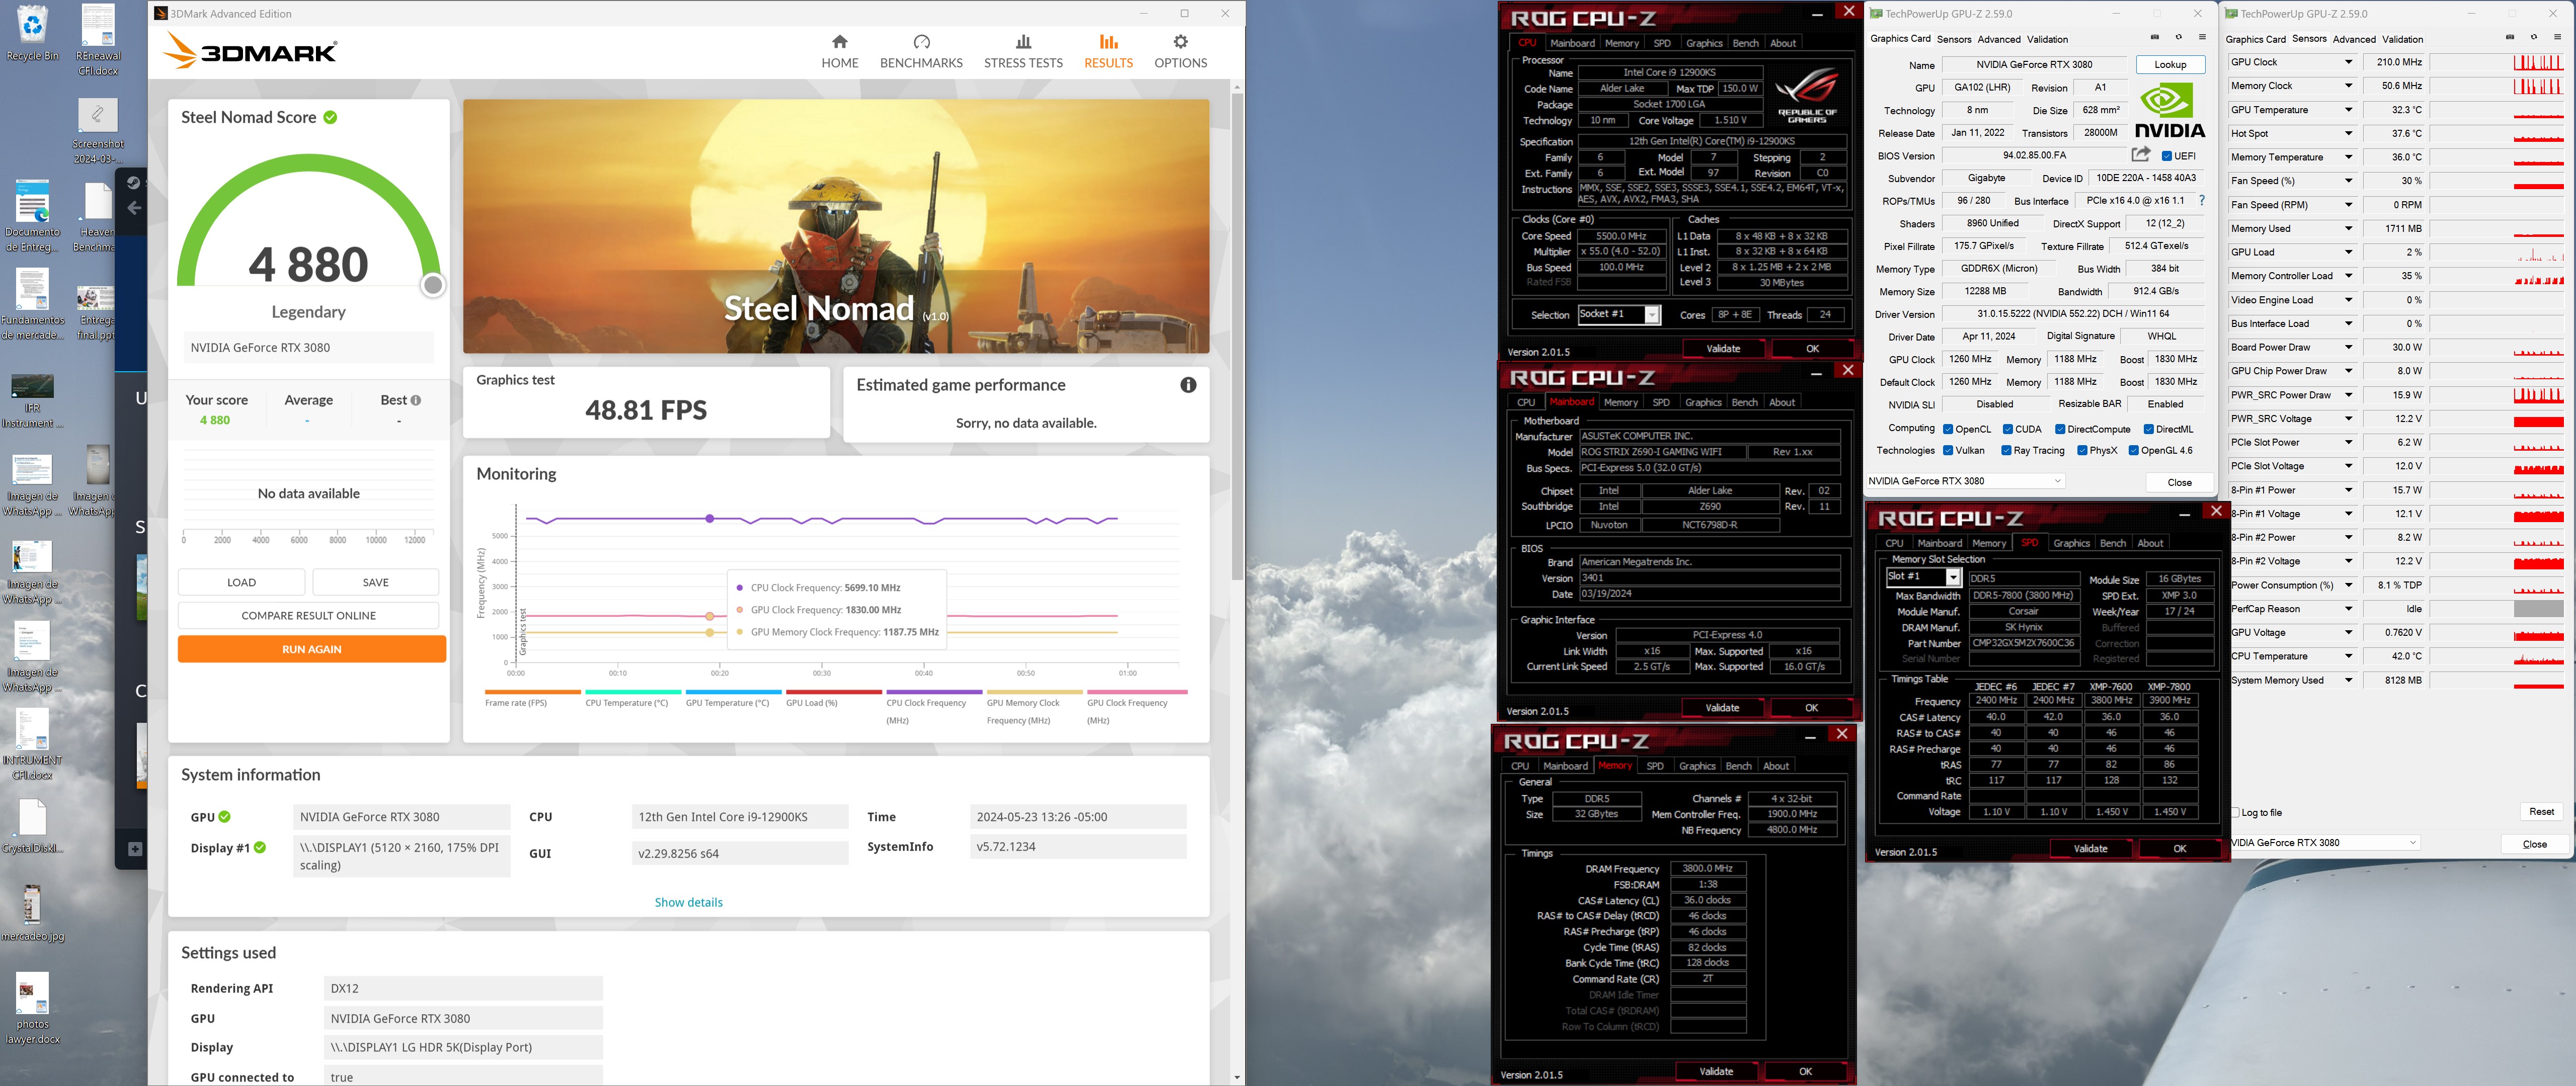2576x1086 pixels.
Task: Click Reset button in GPU-Z Sensors window
Action: click(x=2541, y=812)
